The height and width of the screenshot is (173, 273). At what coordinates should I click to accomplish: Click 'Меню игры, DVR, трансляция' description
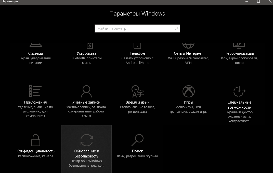point(188,109)
